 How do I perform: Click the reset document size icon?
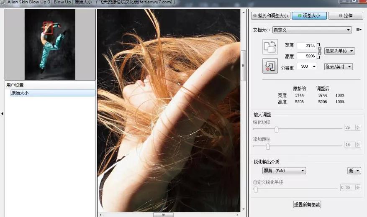click(270, 66)
